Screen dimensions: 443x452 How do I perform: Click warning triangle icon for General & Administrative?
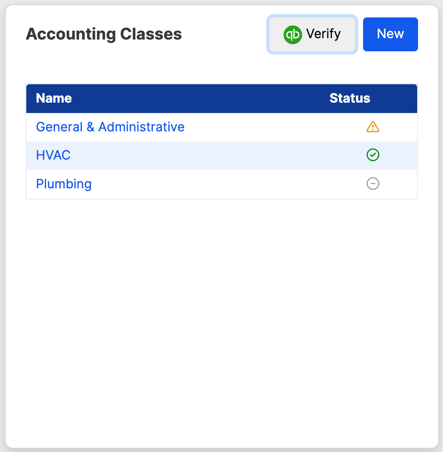point(373,127)
